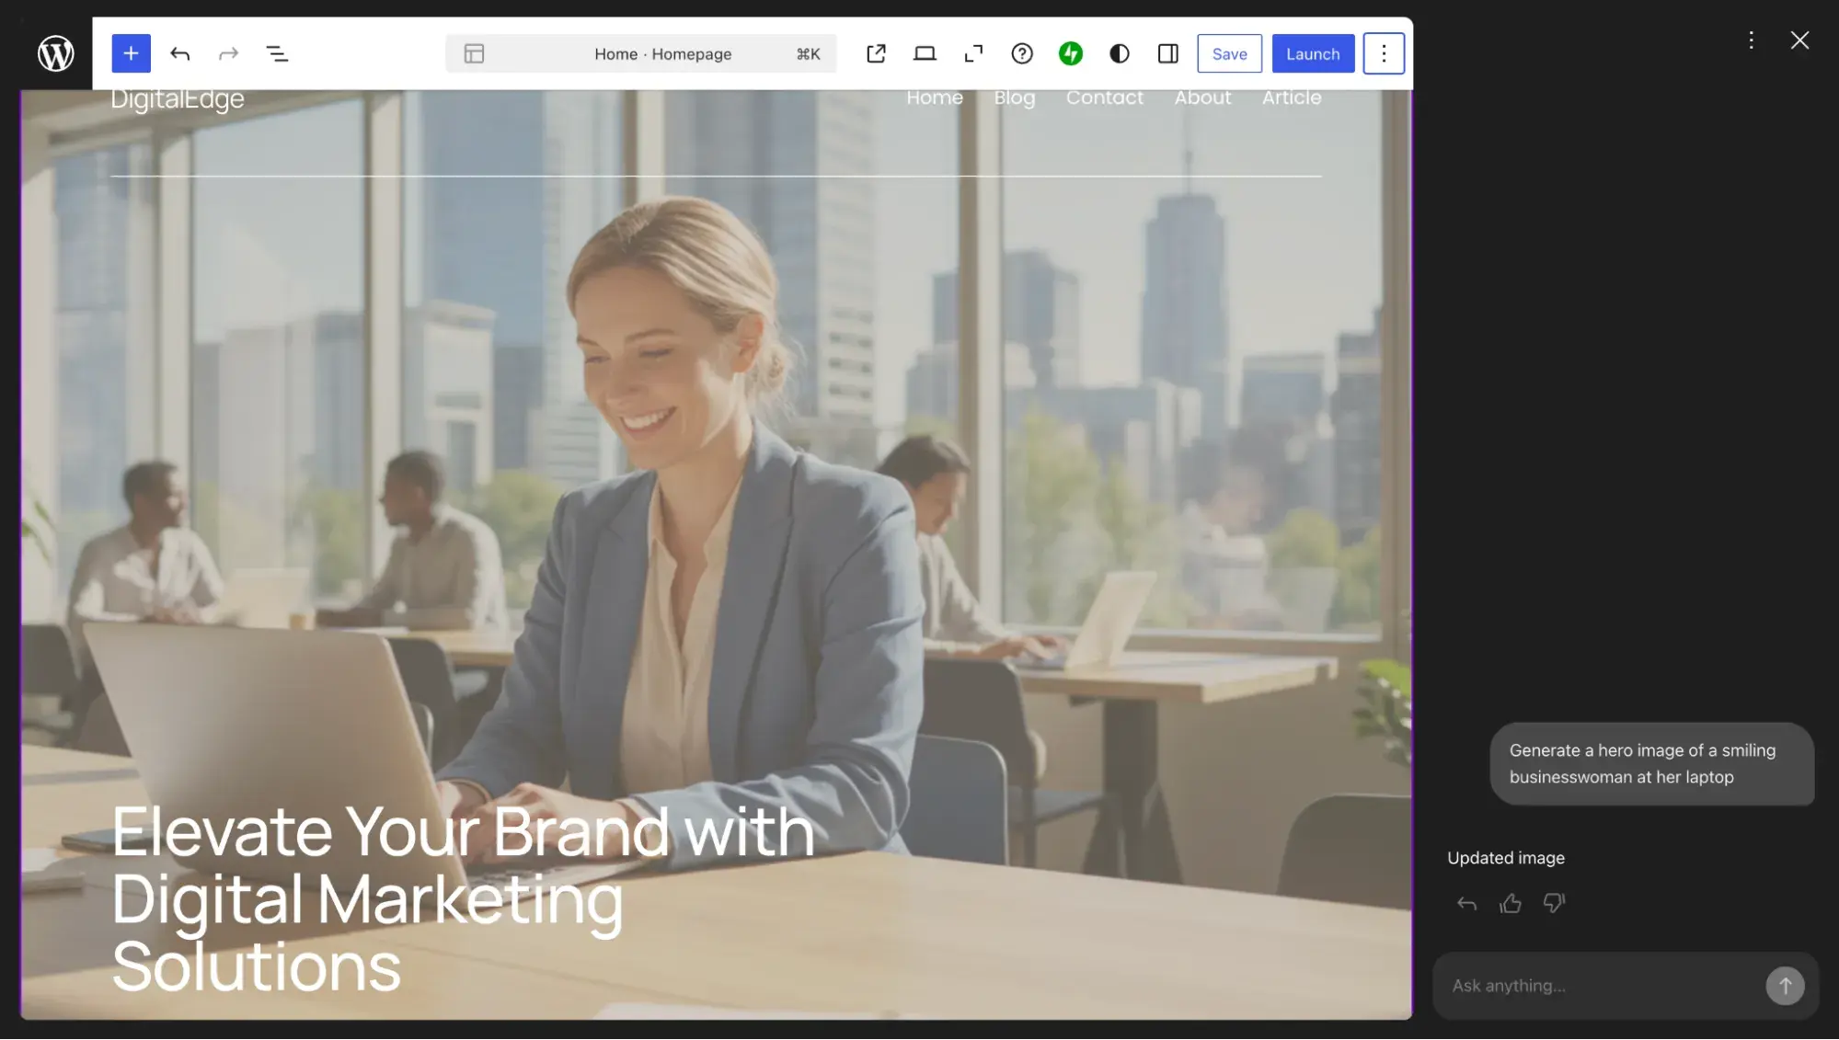Undo the last change
This screenshot has width=1839, height=1040.
coord(181,53)
